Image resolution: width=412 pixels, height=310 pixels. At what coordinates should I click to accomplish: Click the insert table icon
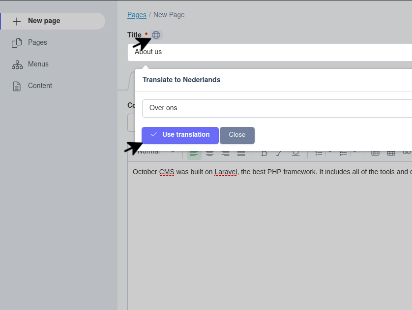(391, 154)
